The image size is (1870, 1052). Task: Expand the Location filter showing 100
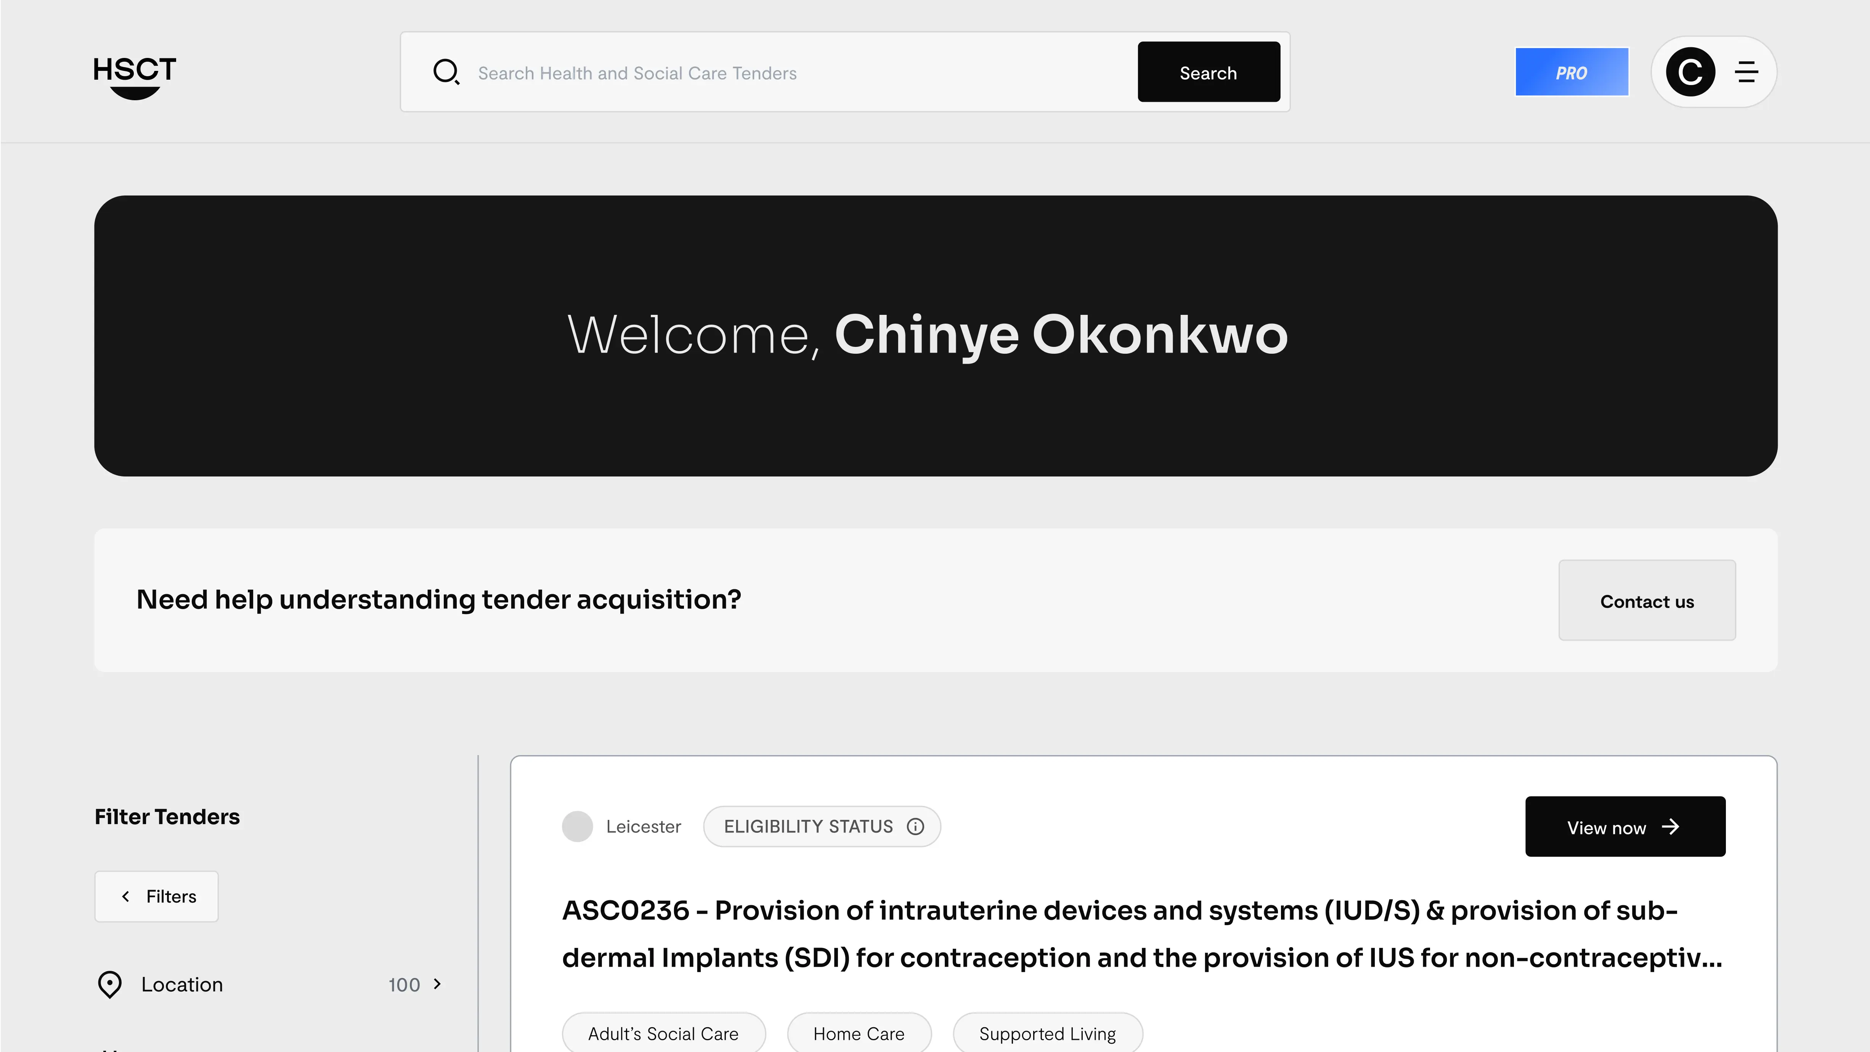pyautogui.click(x=269, y=985)
